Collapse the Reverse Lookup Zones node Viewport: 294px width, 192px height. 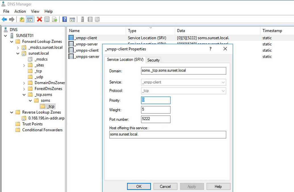(x=12, y=112)
